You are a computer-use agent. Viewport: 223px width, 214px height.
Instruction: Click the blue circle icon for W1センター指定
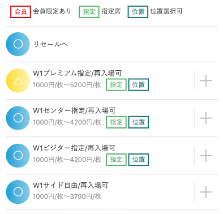click(18, 118)
